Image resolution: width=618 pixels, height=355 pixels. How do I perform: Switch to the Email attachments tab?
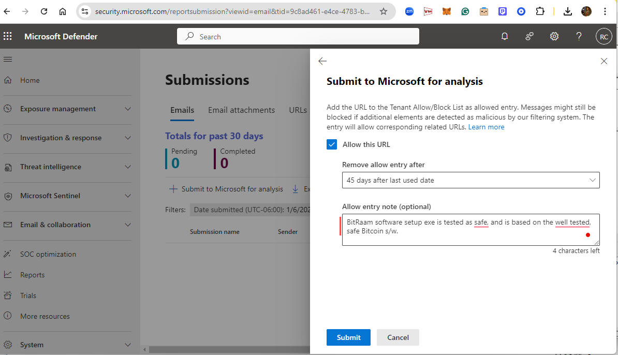241,110
